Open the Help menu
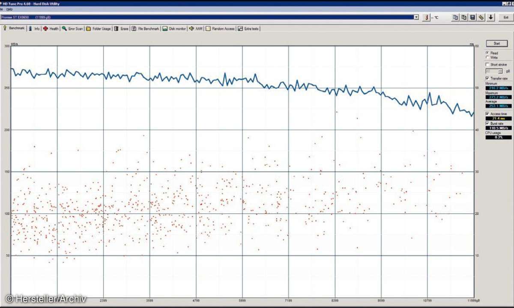Image resolution: width=514 pixels, height=308 pixels. tap(9, 9)
